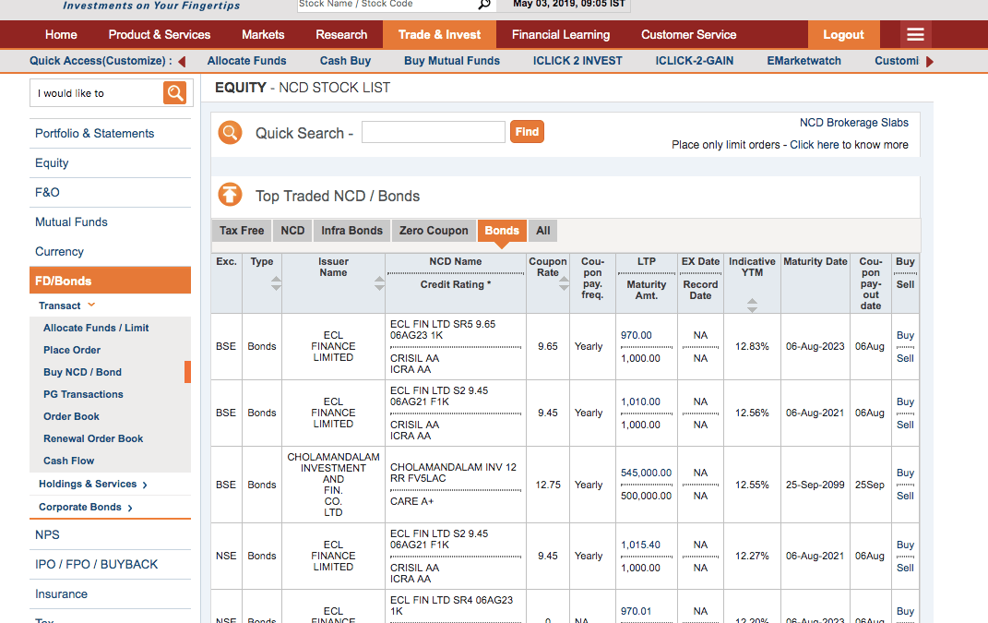The width and height of the screenshot is (988, 623).
Task: Open ICLICK 2 INVEST quick link
Action: click(x=577, y=61)
